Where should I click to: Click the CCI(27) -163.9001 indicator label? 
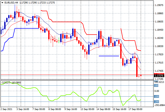coord(11,83)
